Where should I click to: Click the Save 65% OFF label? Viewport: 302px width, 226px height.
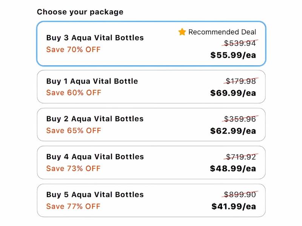pos(74,131)
